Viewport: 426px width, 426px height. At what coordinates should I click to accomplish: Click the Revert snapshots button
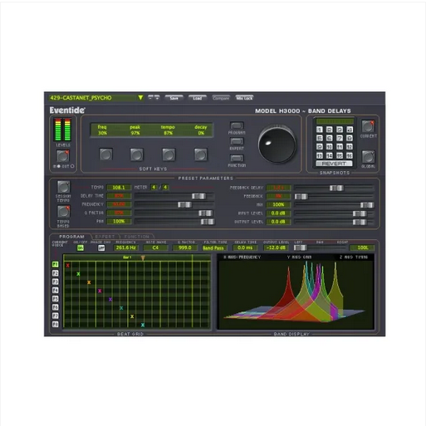[334, 164]
